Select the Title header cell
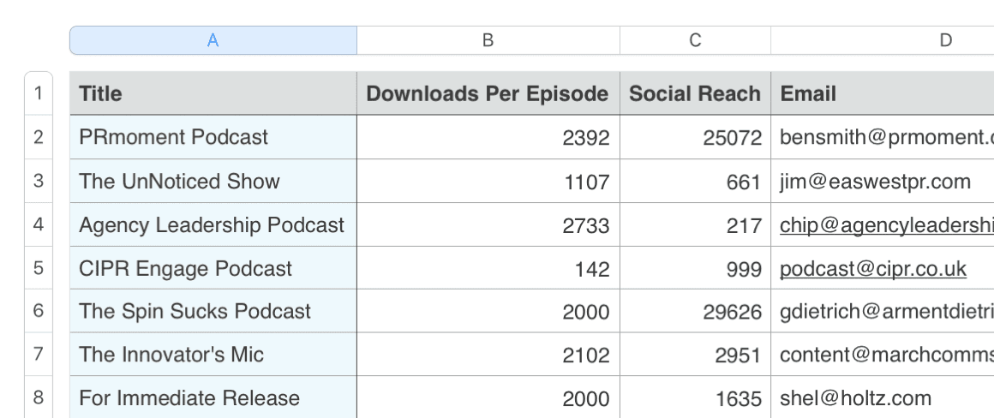Image resolution: width=994 pixels, height=418 pixels. click(213, 94)
